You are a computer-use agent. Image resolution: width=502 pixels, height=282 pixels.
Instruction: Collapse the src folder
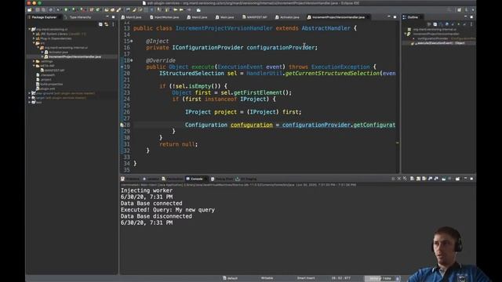pos(34,43)
